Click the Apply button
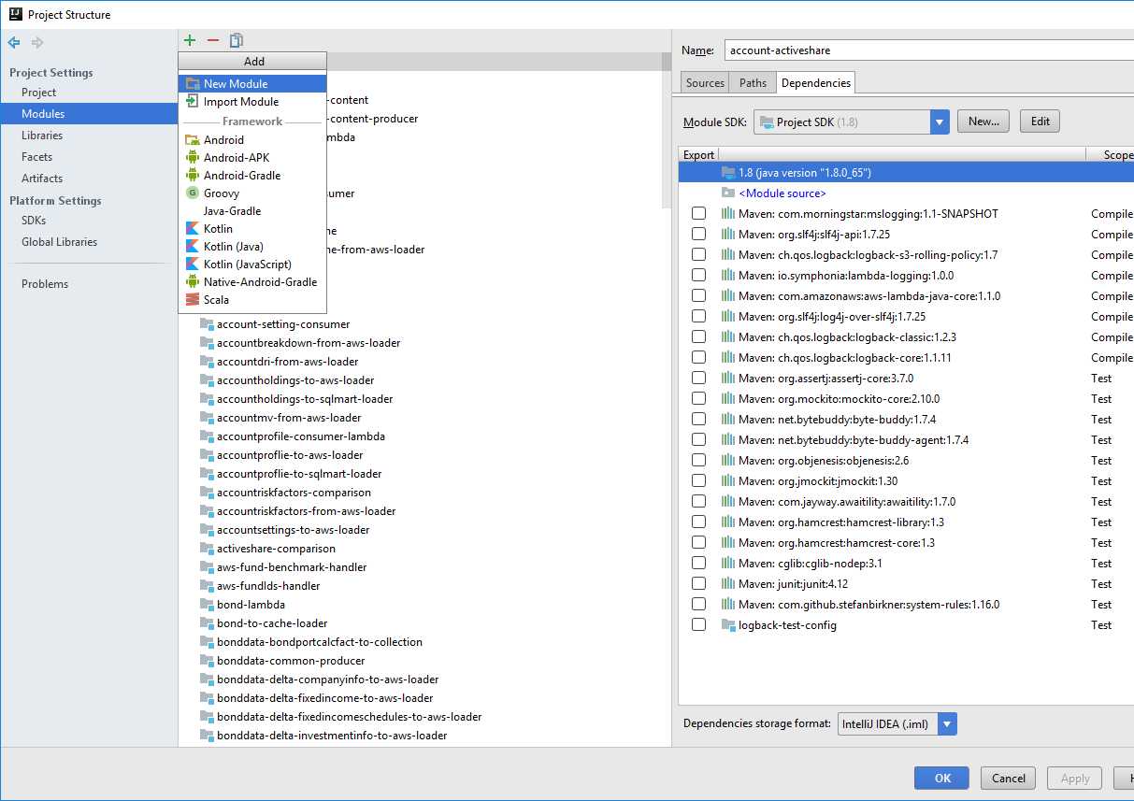This screenshot has height=801, width=1134. point(1075,778)
